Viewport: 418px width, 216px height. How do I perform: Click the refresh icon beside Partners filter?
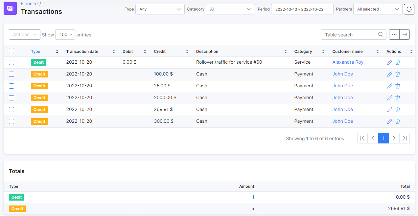[409, 9]
